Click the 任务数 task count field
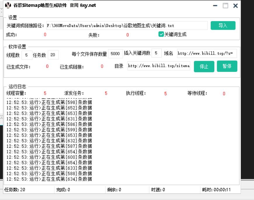 point(53,55)
